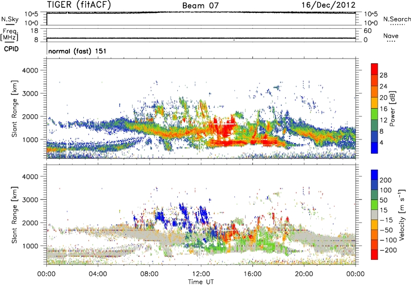Click the -100 label on the velocity colorbar

click(388, 240)
